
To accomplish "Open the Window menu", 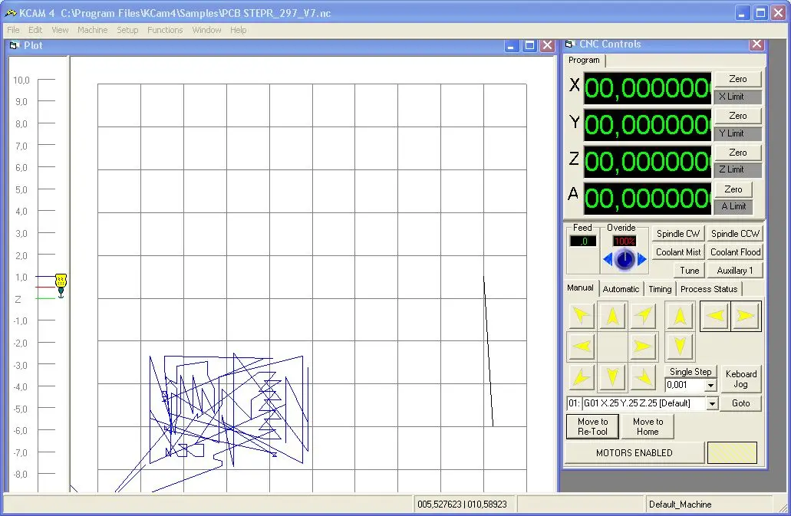I will coord(207,30).
